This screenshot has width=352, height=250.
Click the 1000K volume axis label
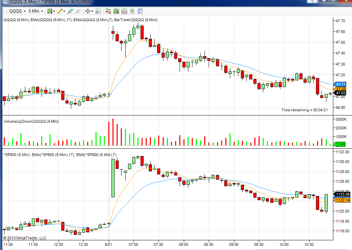(x=341, y=137)
